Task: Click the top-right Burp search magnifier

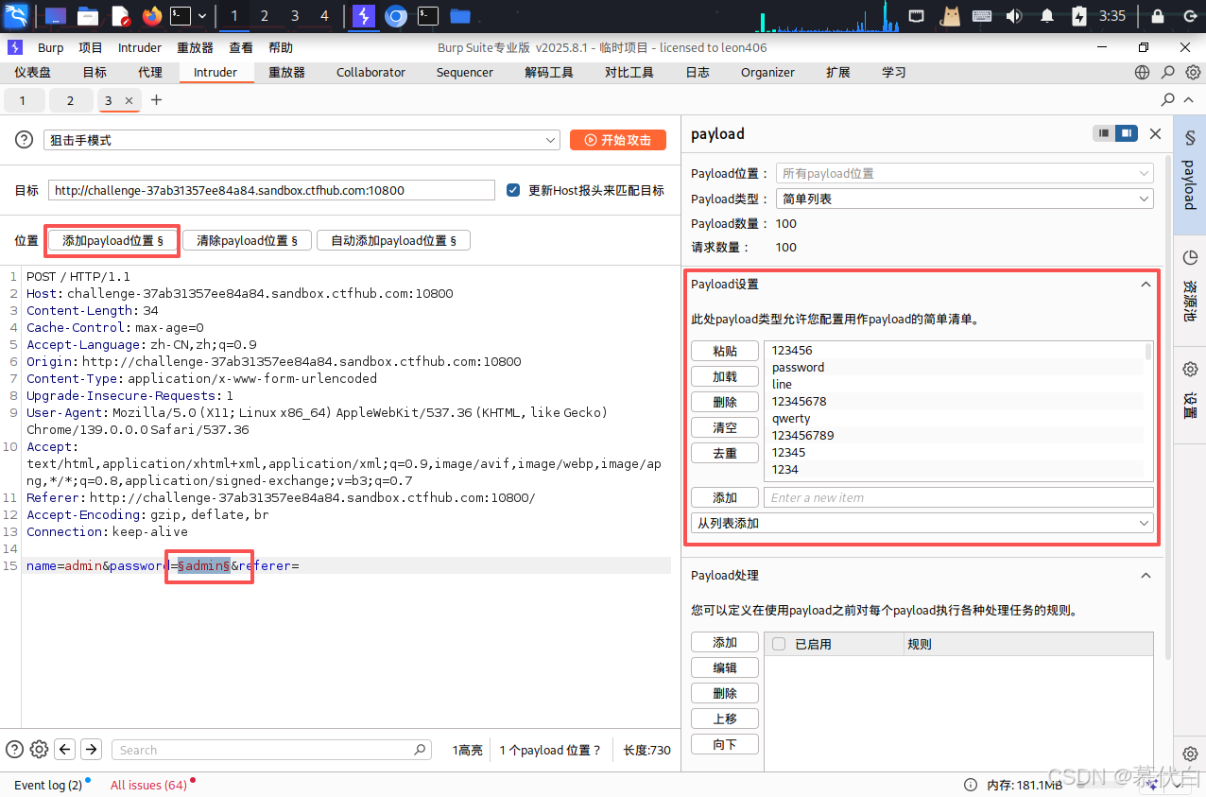Action: [1168, 72]
